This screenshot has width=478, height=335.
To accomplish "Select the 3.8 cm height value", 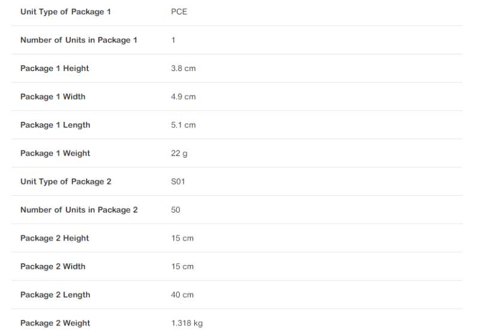I will 183,69.
